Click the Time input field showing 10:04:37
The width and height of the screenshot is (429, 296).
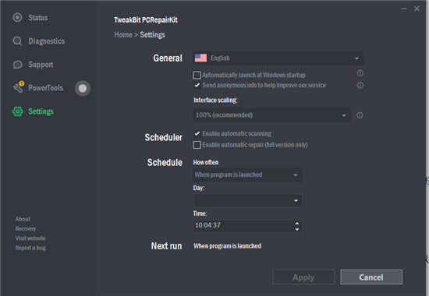coord(247,226)
